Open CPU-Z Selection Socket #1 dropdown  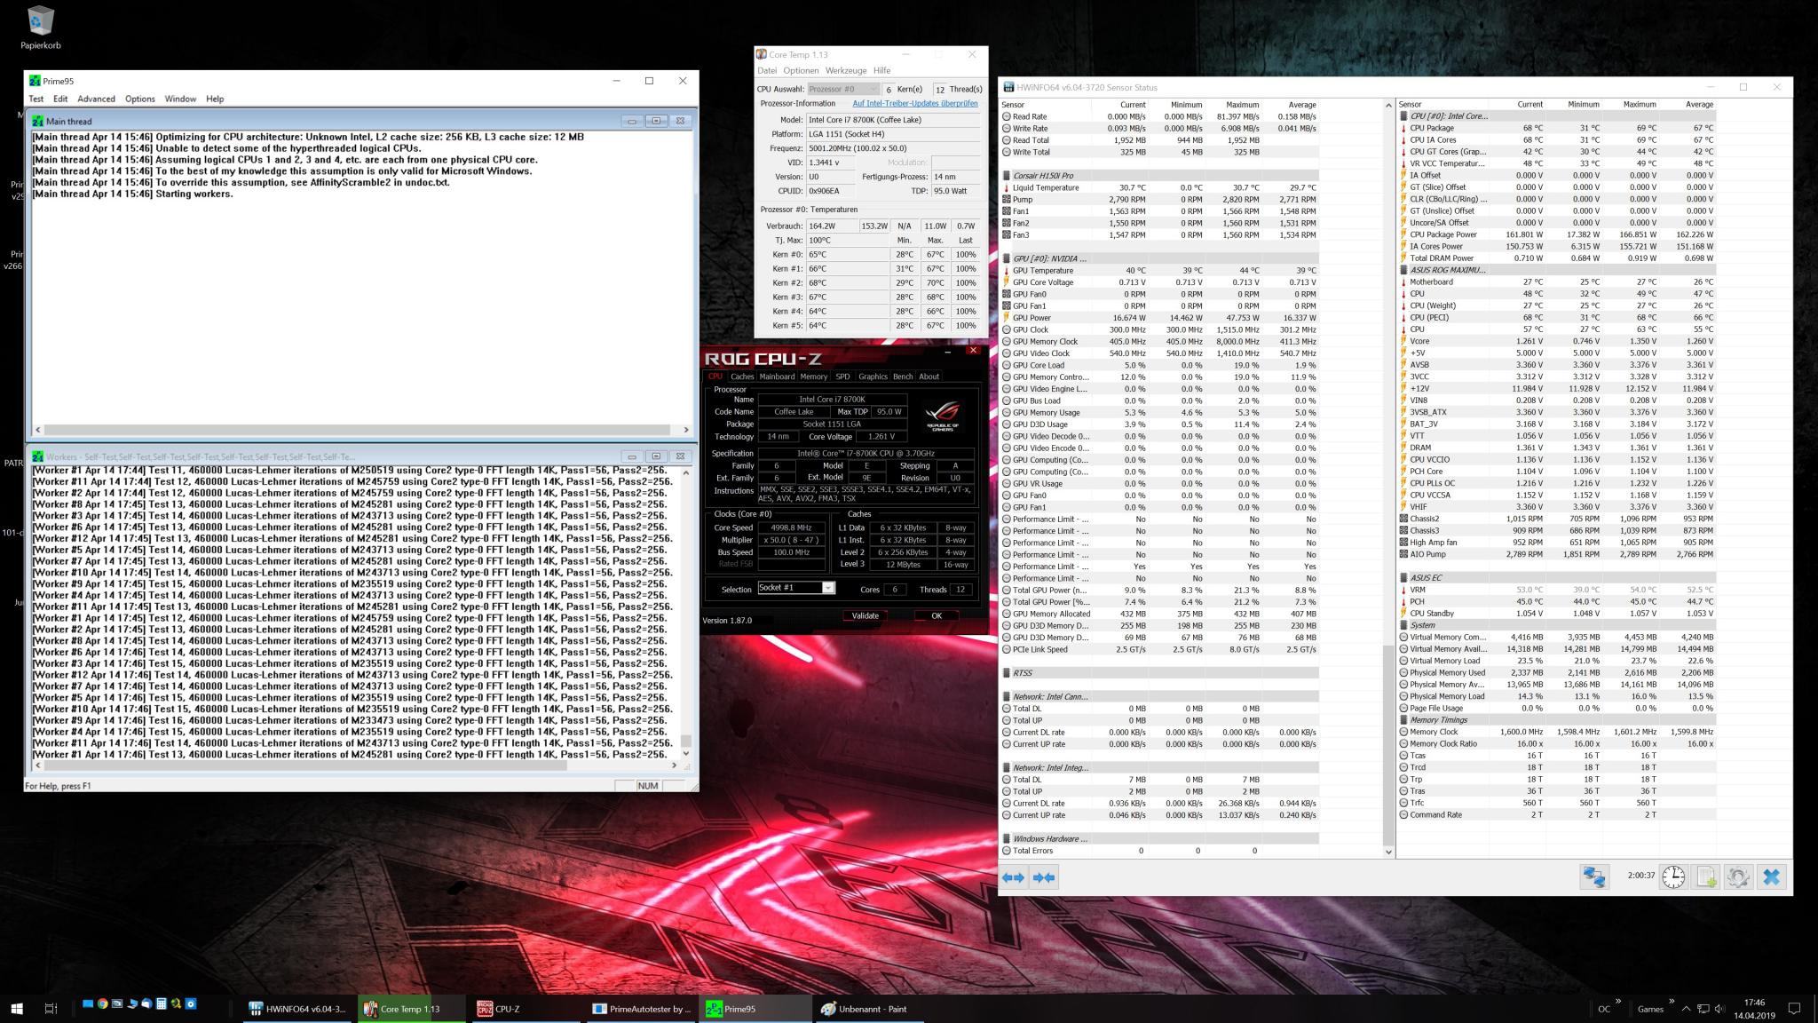[796, 588]
